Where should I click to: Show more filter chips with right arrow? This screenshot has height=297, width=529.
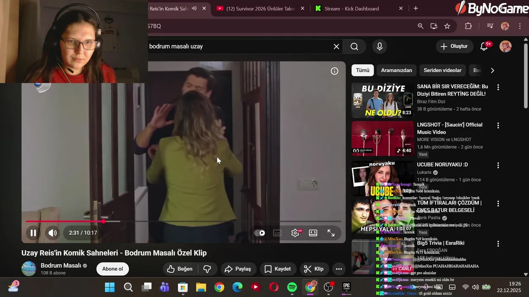pos(492,71)
